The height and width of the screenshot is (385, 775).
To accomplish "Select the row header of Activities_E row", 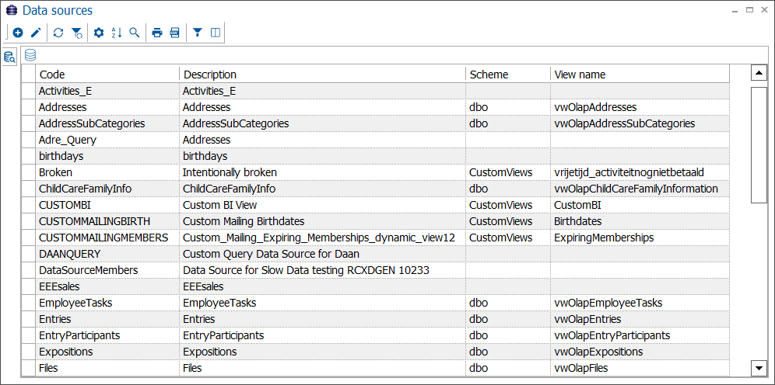I will [28, 91].
